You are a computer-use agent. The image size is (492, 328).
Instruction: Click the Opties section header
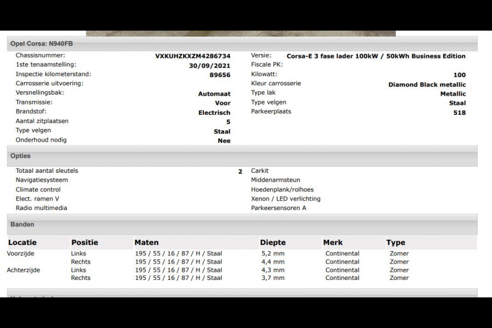pyautogui.click(x=20, y=156)
